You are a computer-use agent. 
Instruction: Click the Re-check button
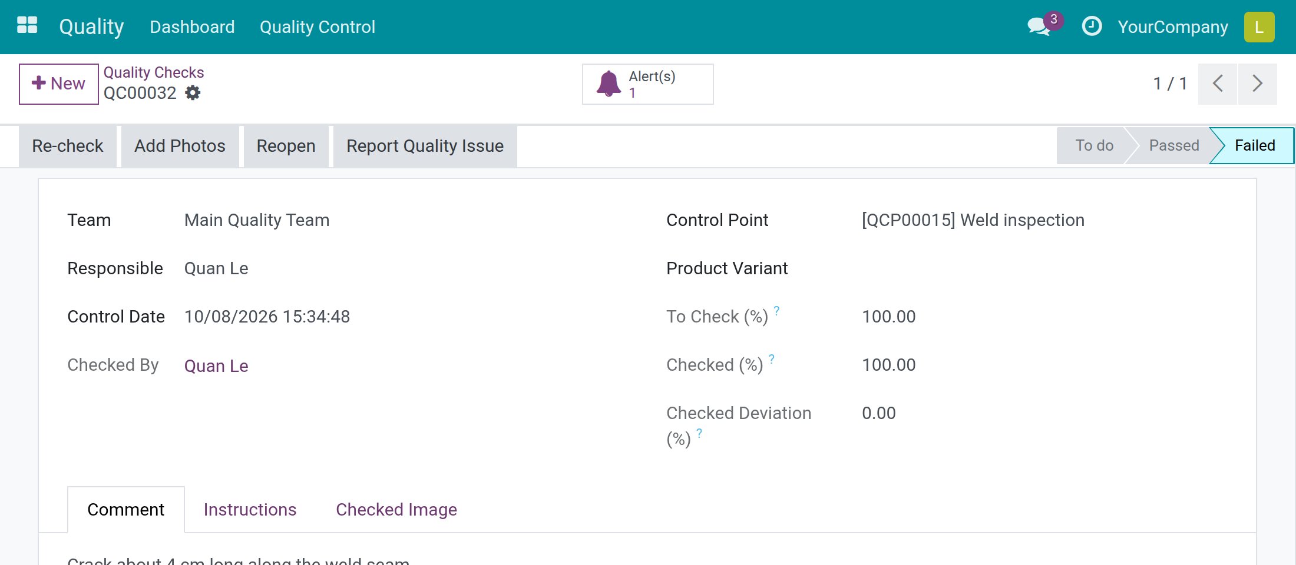point(68,146)
